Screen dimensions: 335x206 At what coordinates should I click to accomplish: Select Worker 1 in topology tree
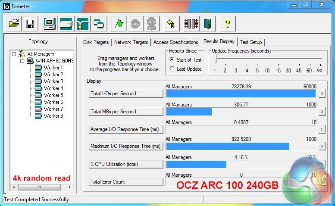click(x=53, y=68)
